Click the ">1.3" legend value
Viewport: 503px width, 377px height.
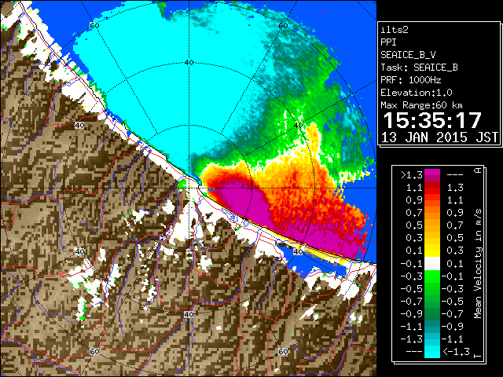click(x=412, y=175)
